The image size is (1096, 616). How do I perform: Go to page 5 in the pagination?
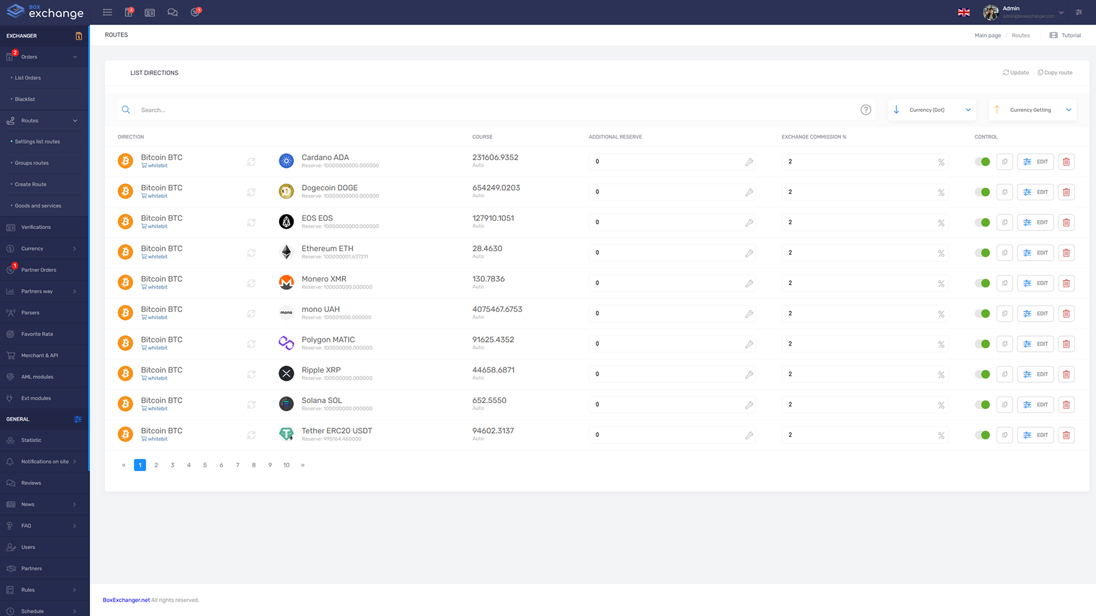click(x=205, y=465)
